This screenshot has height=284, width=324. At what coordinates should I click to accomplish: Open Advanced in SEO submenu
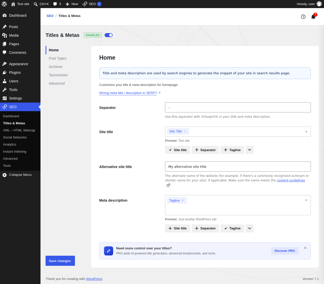tap(20, 159)
